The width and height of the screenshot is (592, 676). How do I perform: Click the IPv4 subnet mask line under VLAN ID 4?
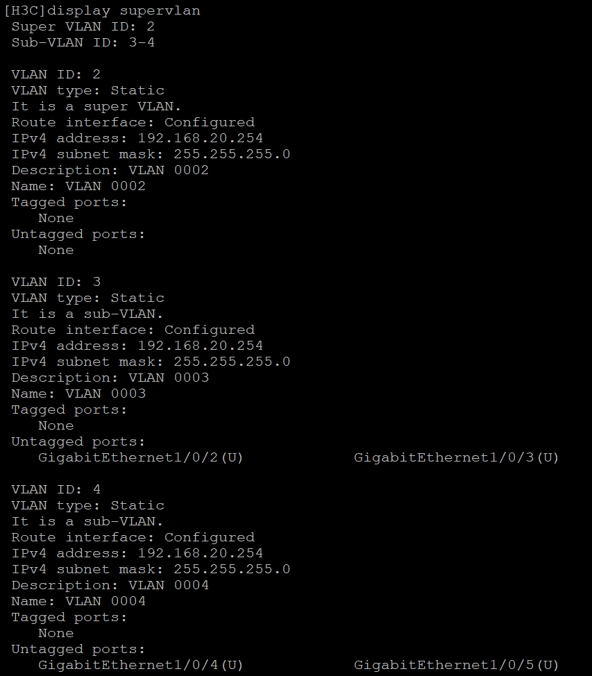coord(150,570)
